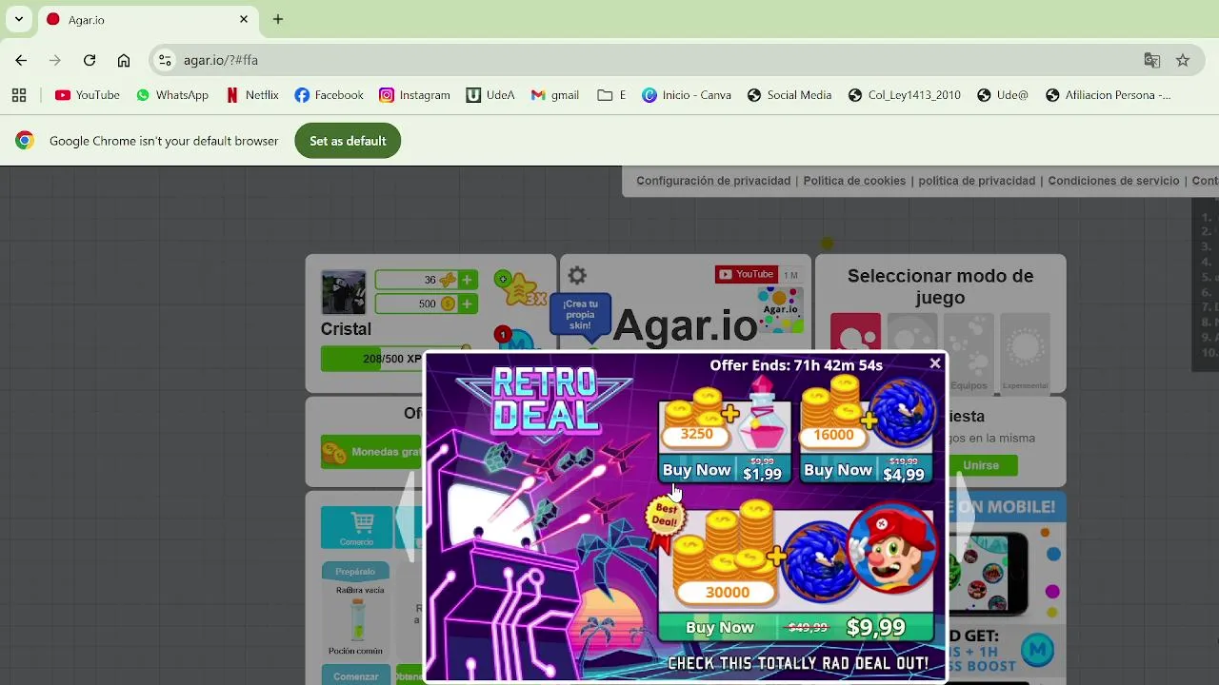Translate this page icon

pos(1152,60)
